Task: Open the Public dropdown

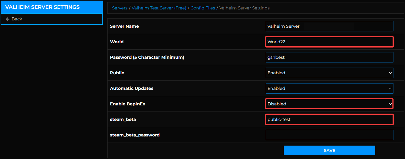Action: click(329, 73)
